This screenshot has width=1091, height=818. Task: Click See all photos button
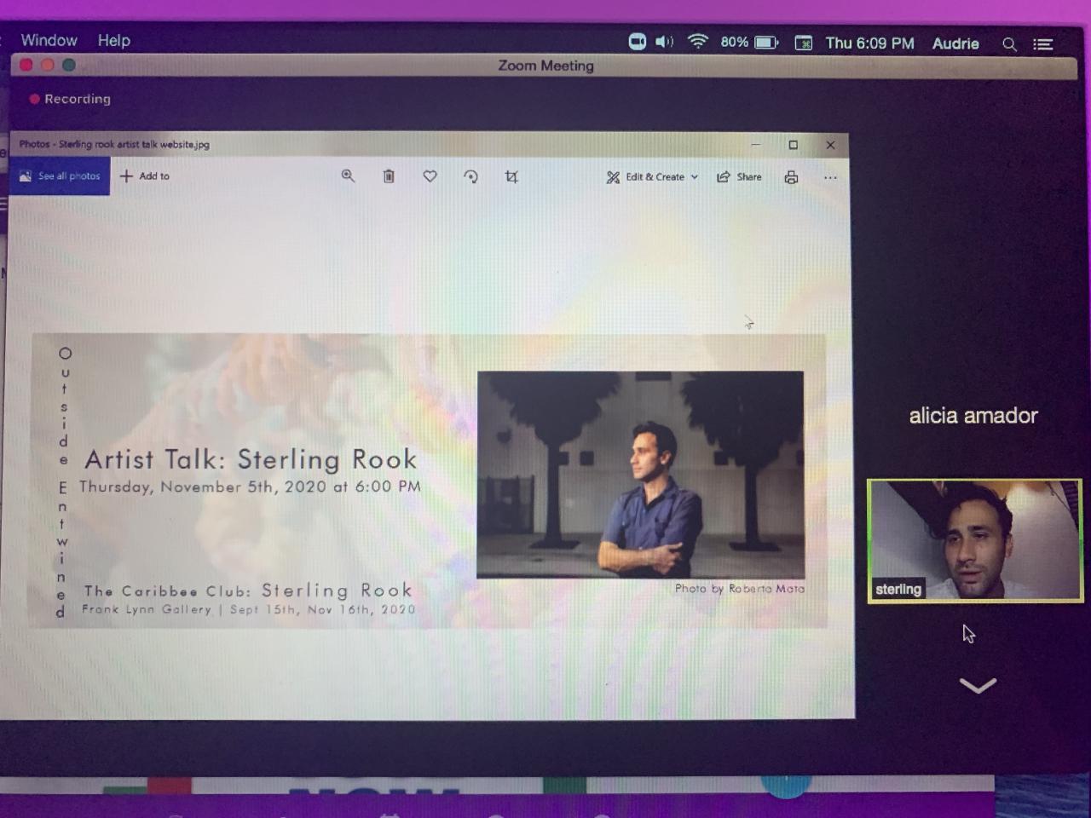coord(60,176)
